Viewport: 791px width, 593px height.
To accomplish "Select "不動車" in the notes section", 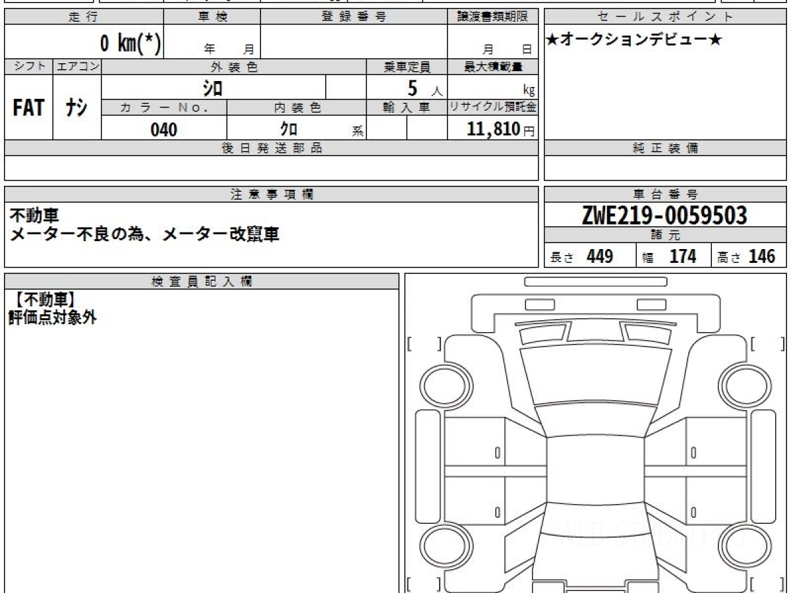I will coord(34,215).
